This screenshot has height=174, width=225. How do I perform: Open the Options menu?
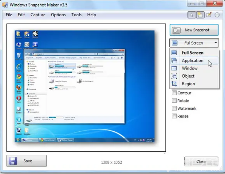[x=58, y=15]
